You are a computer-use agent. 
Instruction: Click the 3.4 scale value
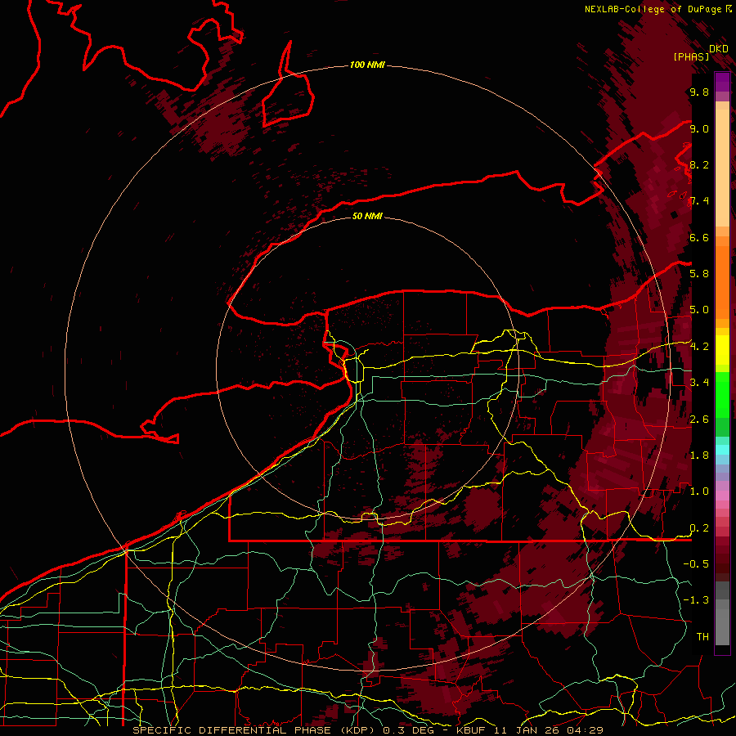pyautogui.click(x=699, y=383)
